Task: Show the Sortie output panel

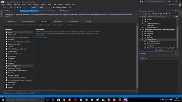Action: pos(15,93)
